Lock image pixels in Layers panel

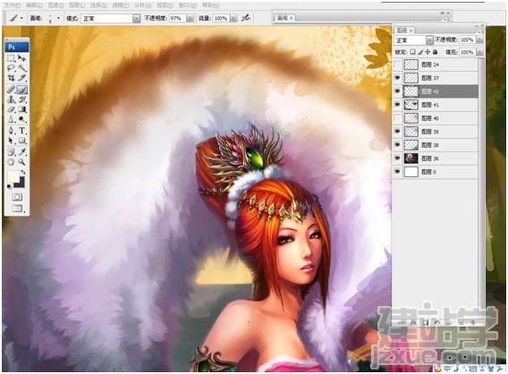click(x=420, y=52)
